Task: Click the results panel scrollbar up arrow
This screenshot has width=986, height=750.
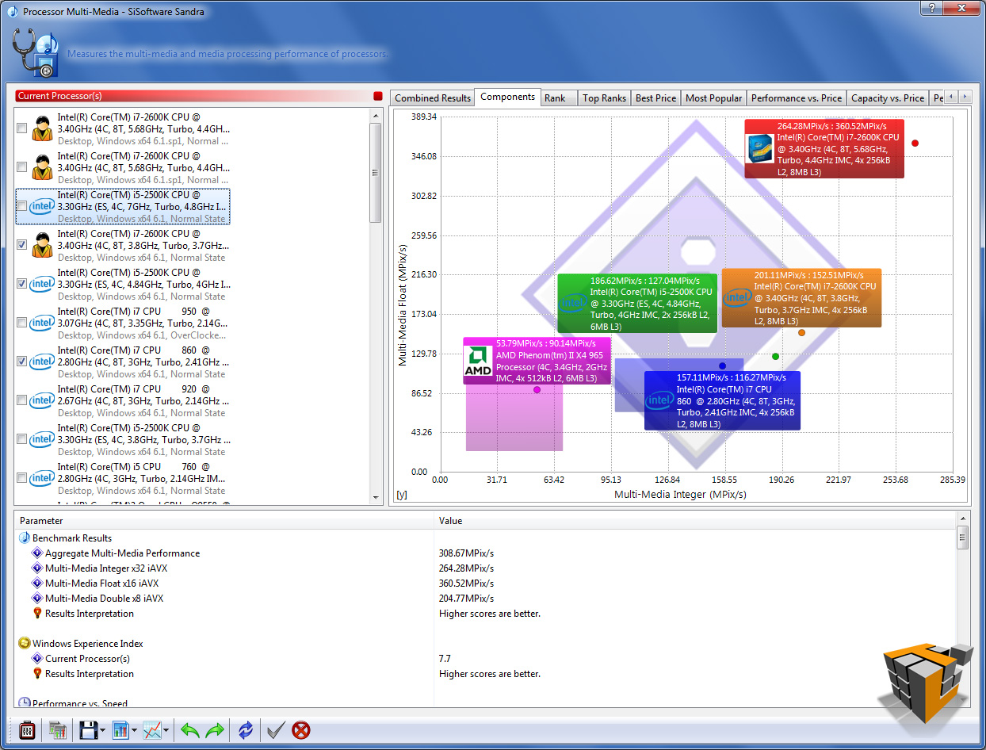Action: (x=963, y=520)
